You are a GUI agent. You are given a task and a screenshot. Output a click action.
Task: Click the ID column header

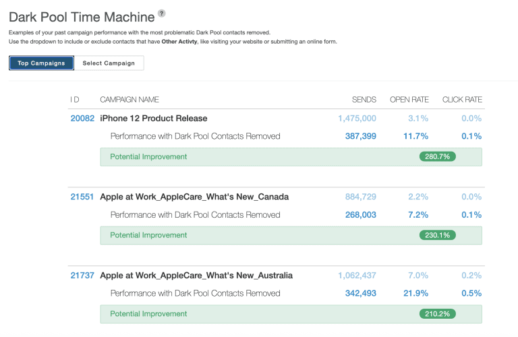75,100
